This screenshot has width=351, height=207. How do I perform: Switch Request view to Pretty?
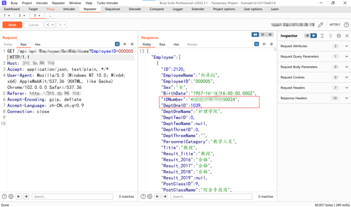tap(8, 44)
